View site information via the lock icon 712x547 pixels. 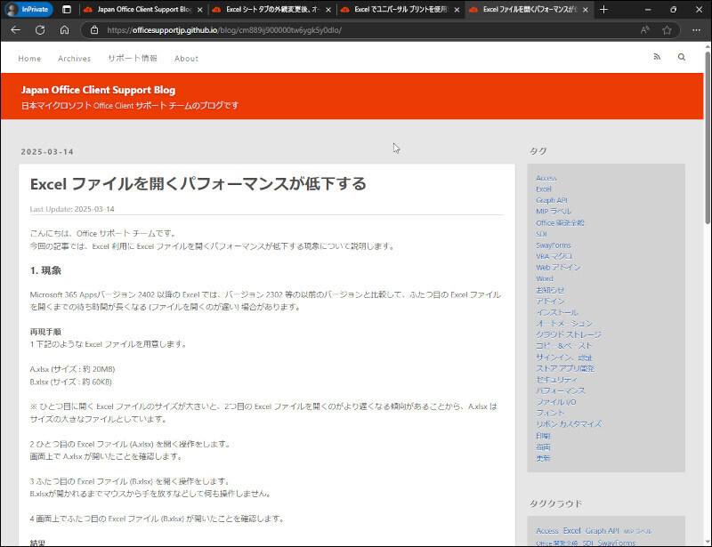point(94,30)
